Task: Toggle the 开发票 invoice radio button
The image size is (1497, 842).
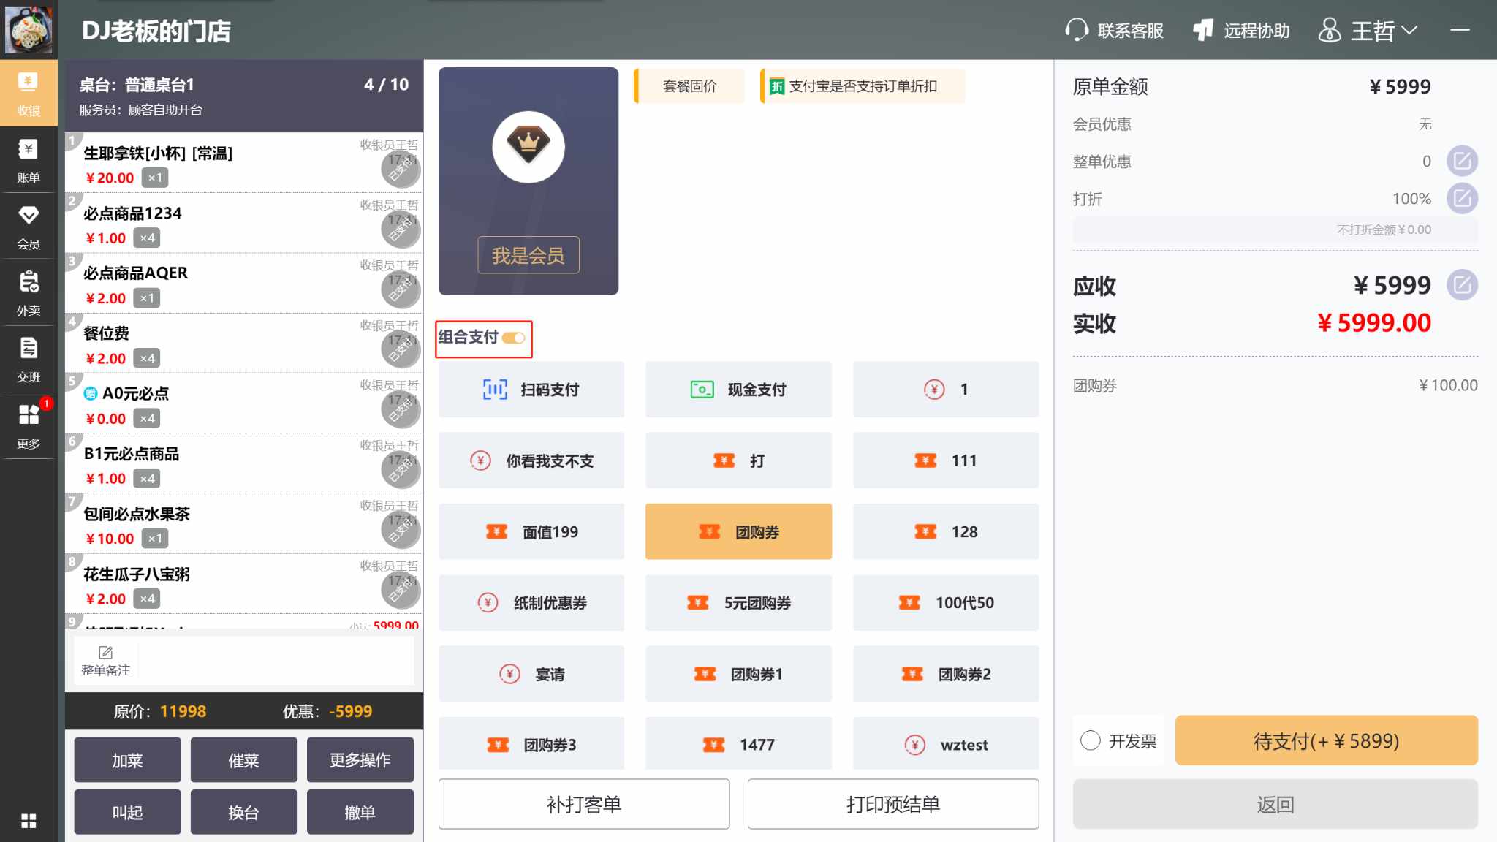Action: (1091, 740)
